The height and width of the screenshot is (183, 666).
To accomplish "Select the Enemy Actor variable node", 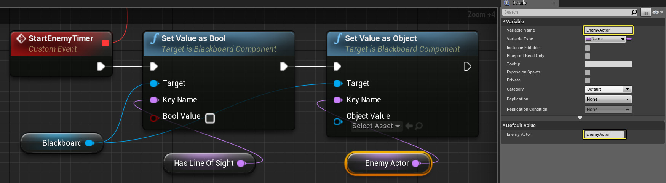I will [x=387, y=163].
